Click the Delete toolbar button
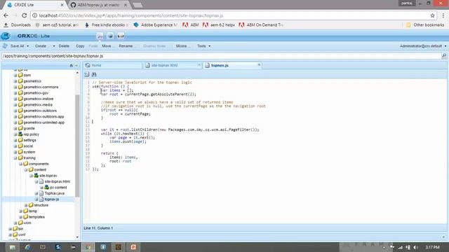The width and height of the screenshot is (449, 252). click(64, 45)
